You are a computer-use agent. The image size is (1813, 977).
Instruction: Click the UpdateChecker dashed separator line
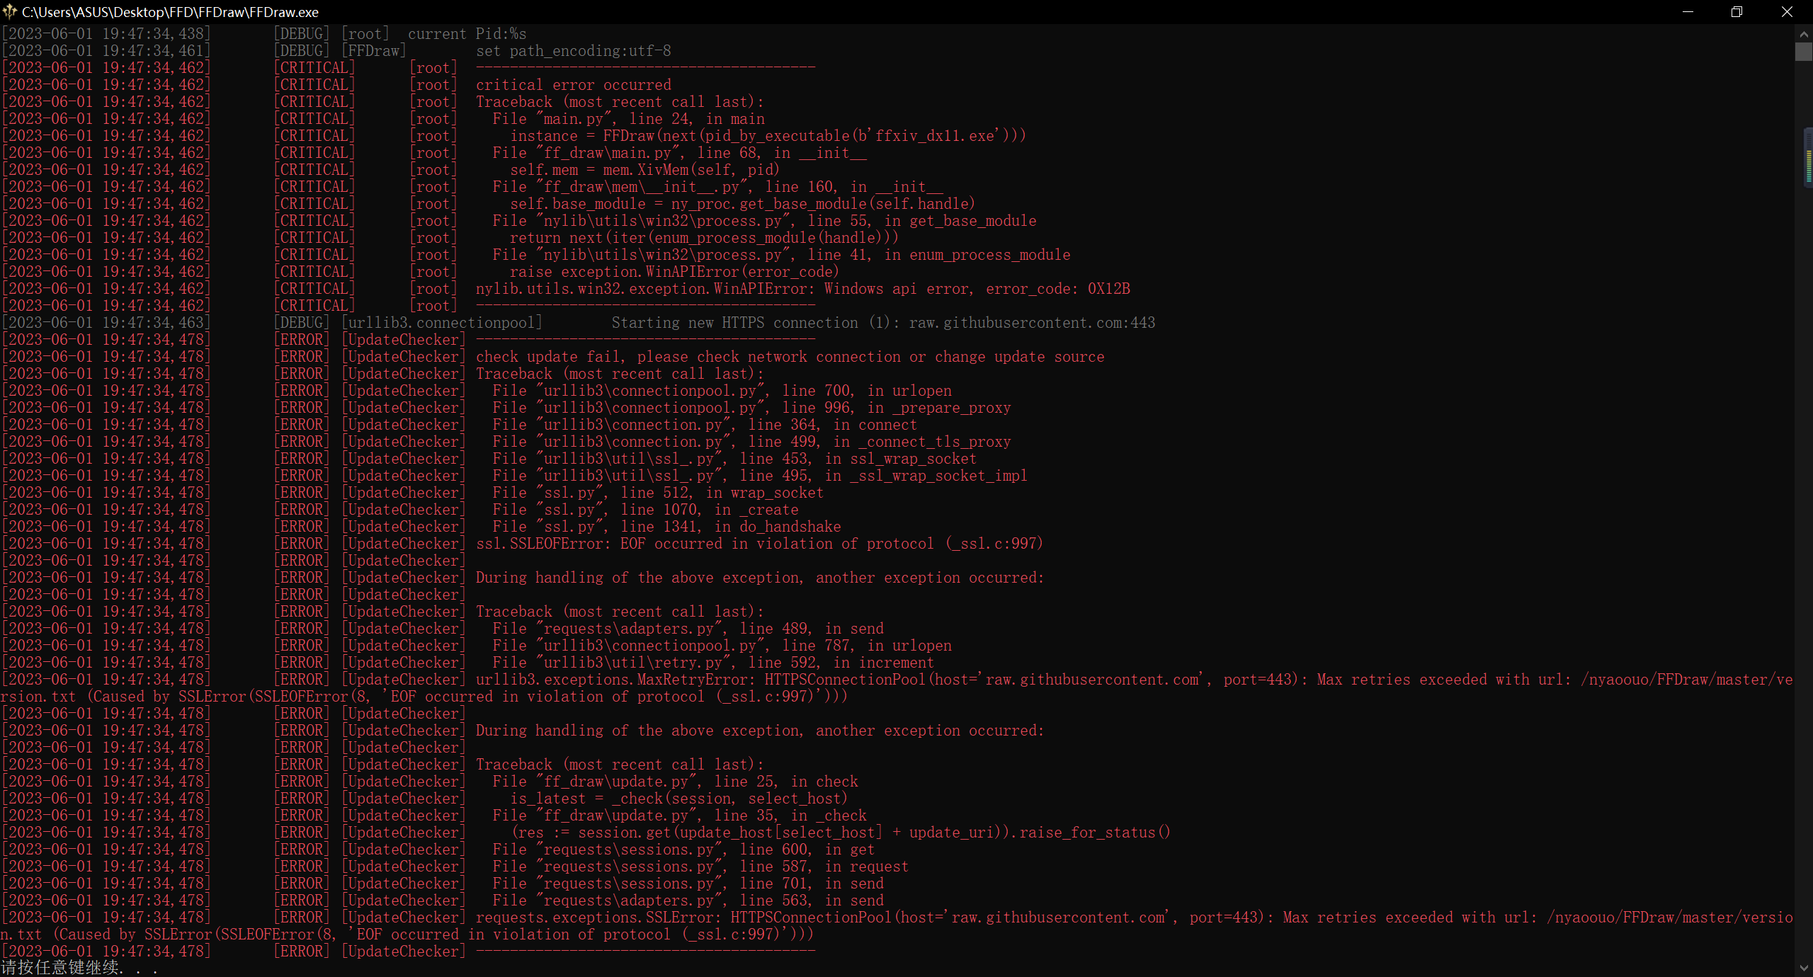[644, 951]
